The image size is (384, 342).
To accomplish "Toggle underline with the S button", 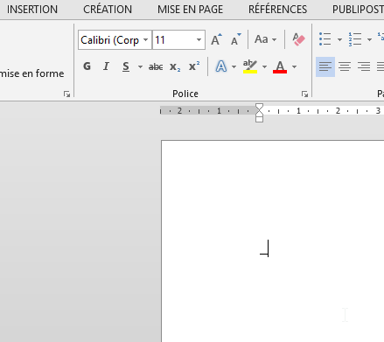I will [x=126, y=66].
